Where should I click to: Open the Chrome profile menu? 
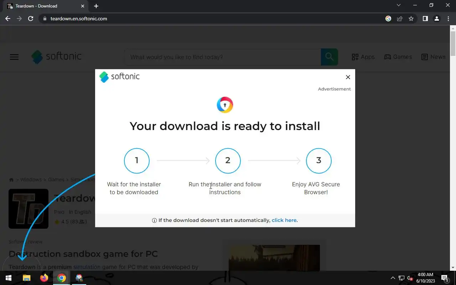coord(437,19)
